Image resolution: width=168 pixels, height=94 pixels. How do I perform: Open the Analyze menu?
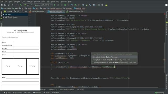(x=30, y=2)
